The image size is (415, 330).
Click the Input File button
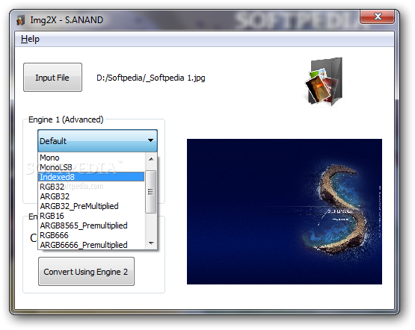click(52, 78)
